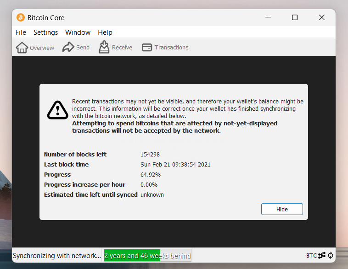Image resolution: width=348 pixels, height=269 pixels.
Task: Click the 'Number of blocks left' label
Action: [x=75, y=155]
